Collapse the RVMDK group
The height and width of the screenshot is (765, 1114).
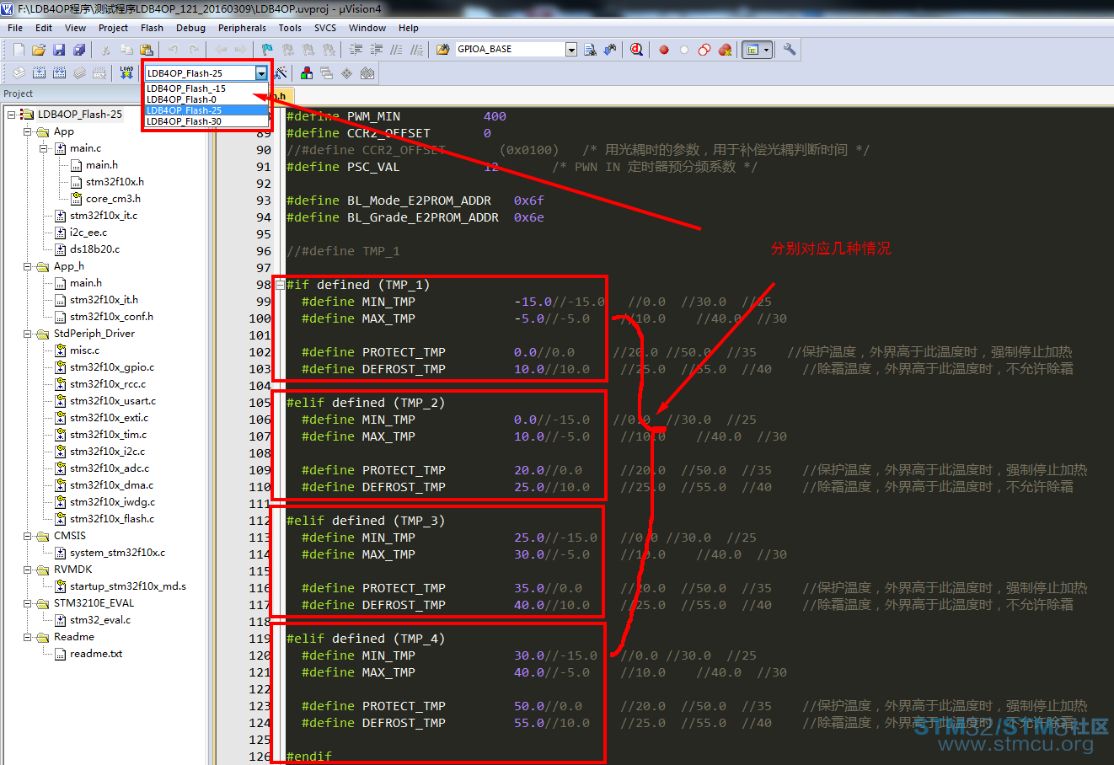pos(28,570)
